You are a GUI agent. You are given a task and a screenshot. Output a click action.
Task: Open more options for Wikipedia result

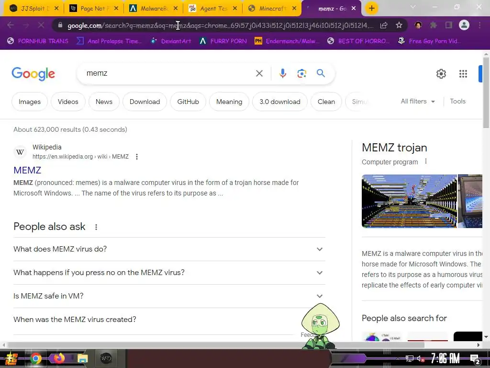click(136, 157)
